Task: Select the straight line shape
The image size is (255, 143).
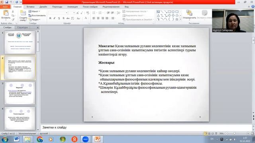Action: [162, 12]
